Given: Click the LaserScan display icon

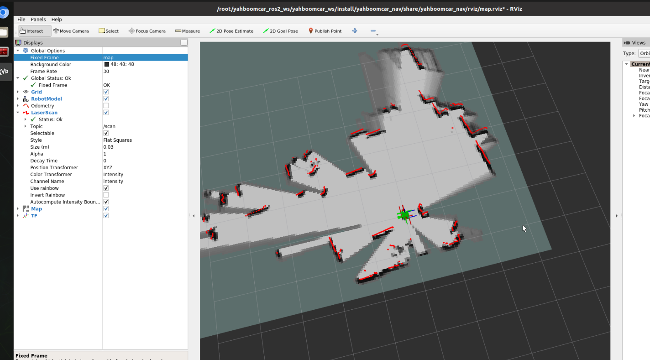Looking at the screenshot, I should (26, 112).
